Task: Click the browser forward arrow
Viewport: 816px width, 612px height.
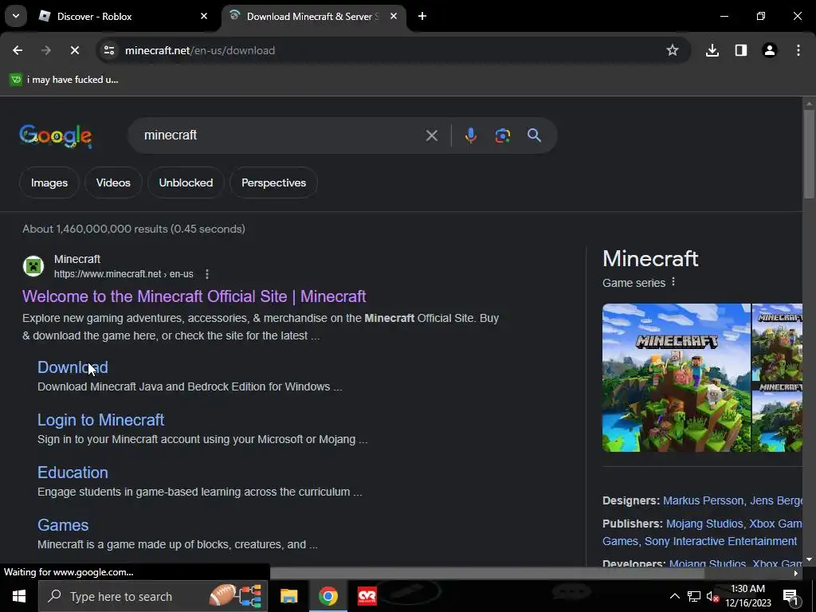Action: [45, 50]
